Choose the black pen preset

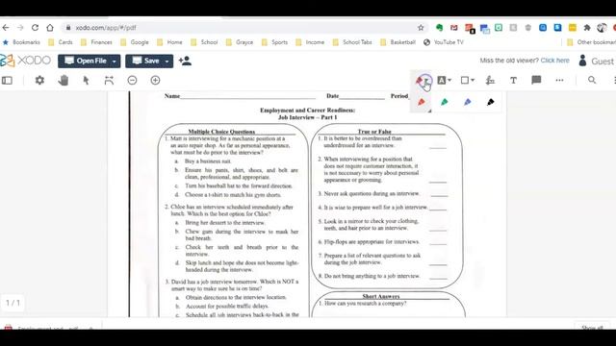(x=490, y=102)
